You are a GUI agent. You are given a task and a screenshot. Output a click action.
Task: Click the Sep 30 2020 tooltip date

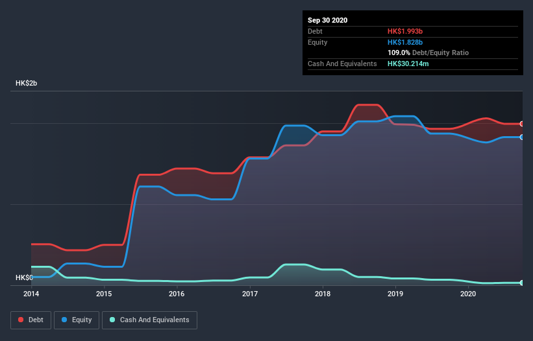(327, 20)
